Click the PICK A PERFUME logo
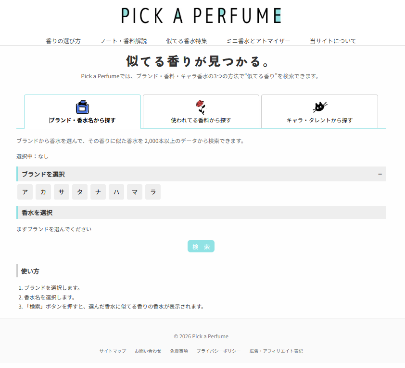 pos(202,15)
